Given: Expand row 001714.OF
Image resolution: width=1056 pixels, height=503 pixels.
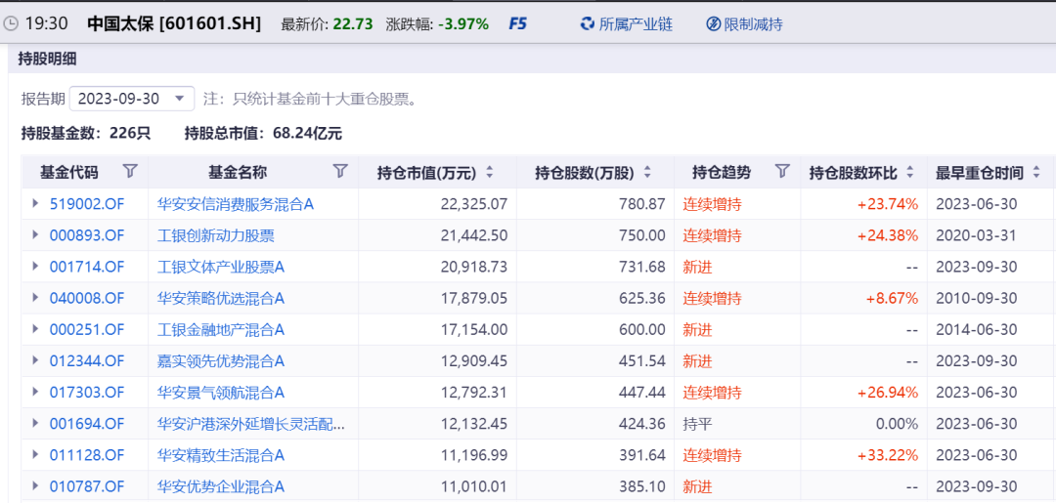Looking at the screenshot, I should coord(36,267).
